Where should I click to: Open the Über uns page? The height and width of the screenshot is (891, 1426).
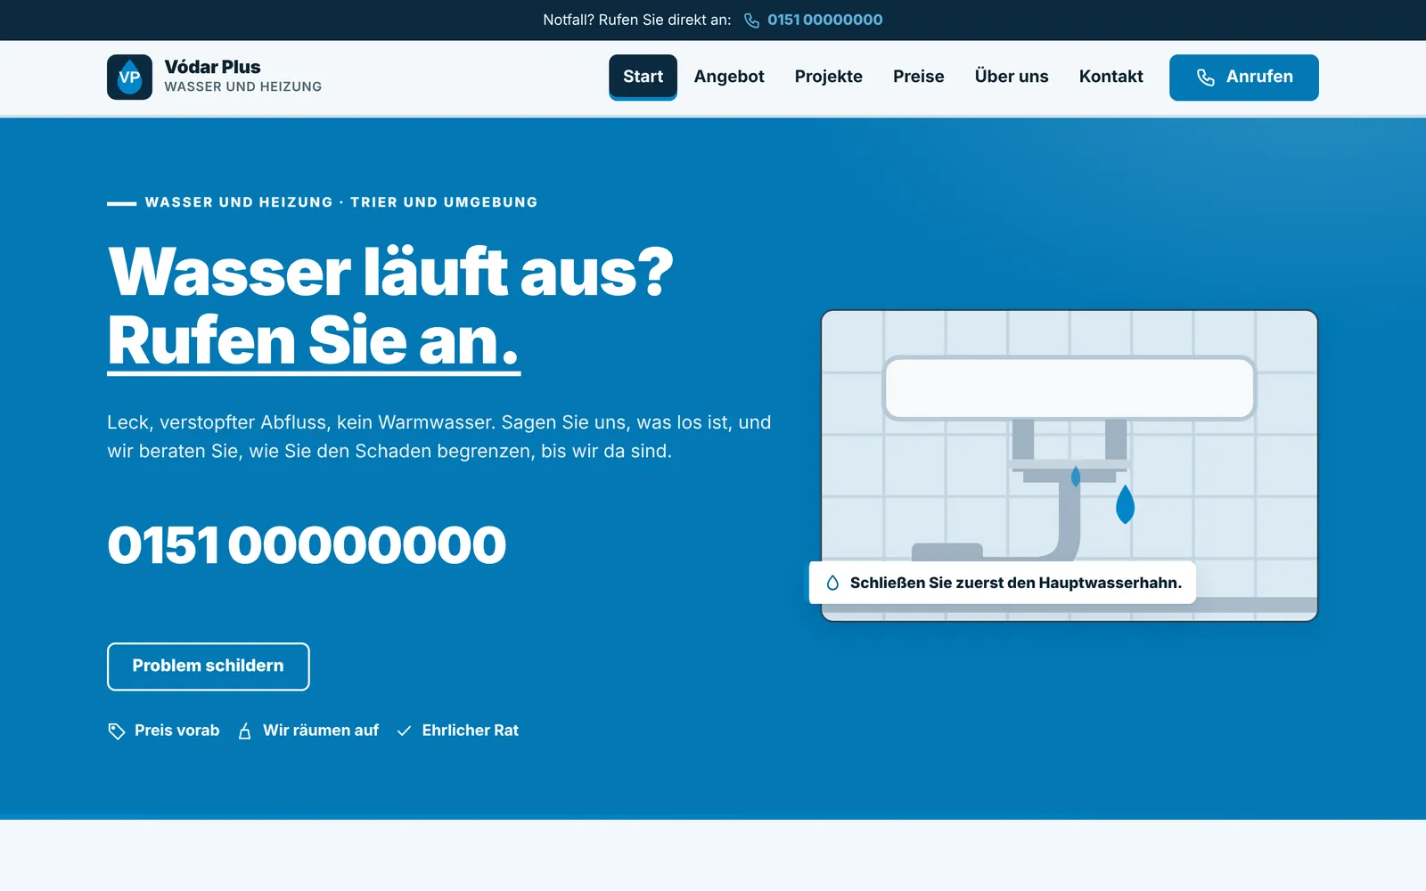coord(1012,77)
